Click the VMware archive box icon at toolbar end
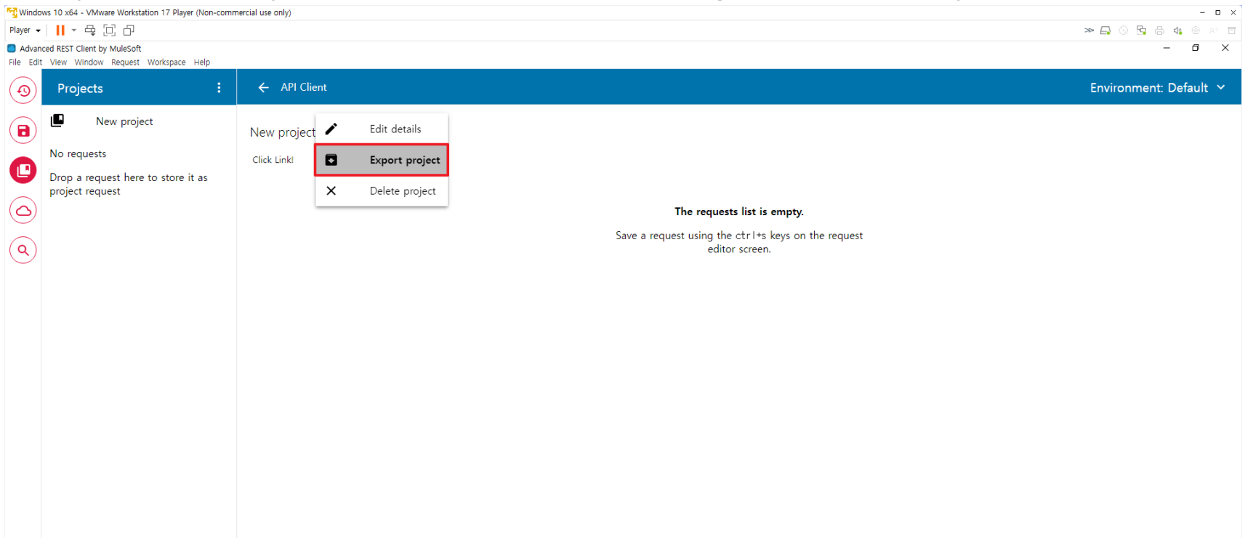Viewport: 1245px width, 538px height. [1232, 31]
